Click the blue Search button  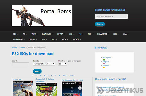point(100,24)
